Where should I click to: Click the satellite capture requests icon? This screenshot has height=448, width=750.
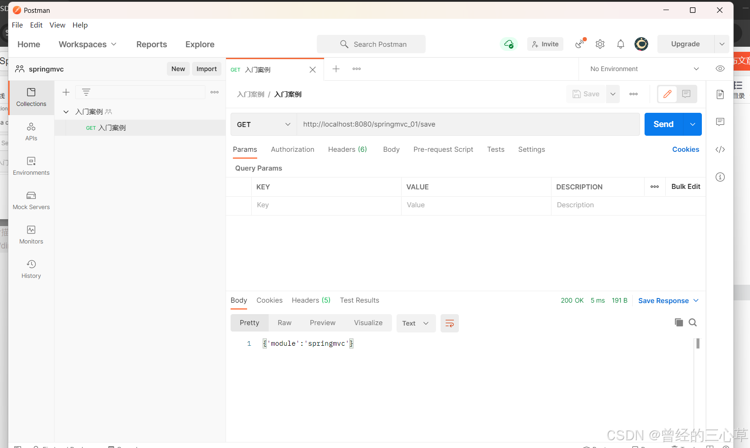pos(580,44)
